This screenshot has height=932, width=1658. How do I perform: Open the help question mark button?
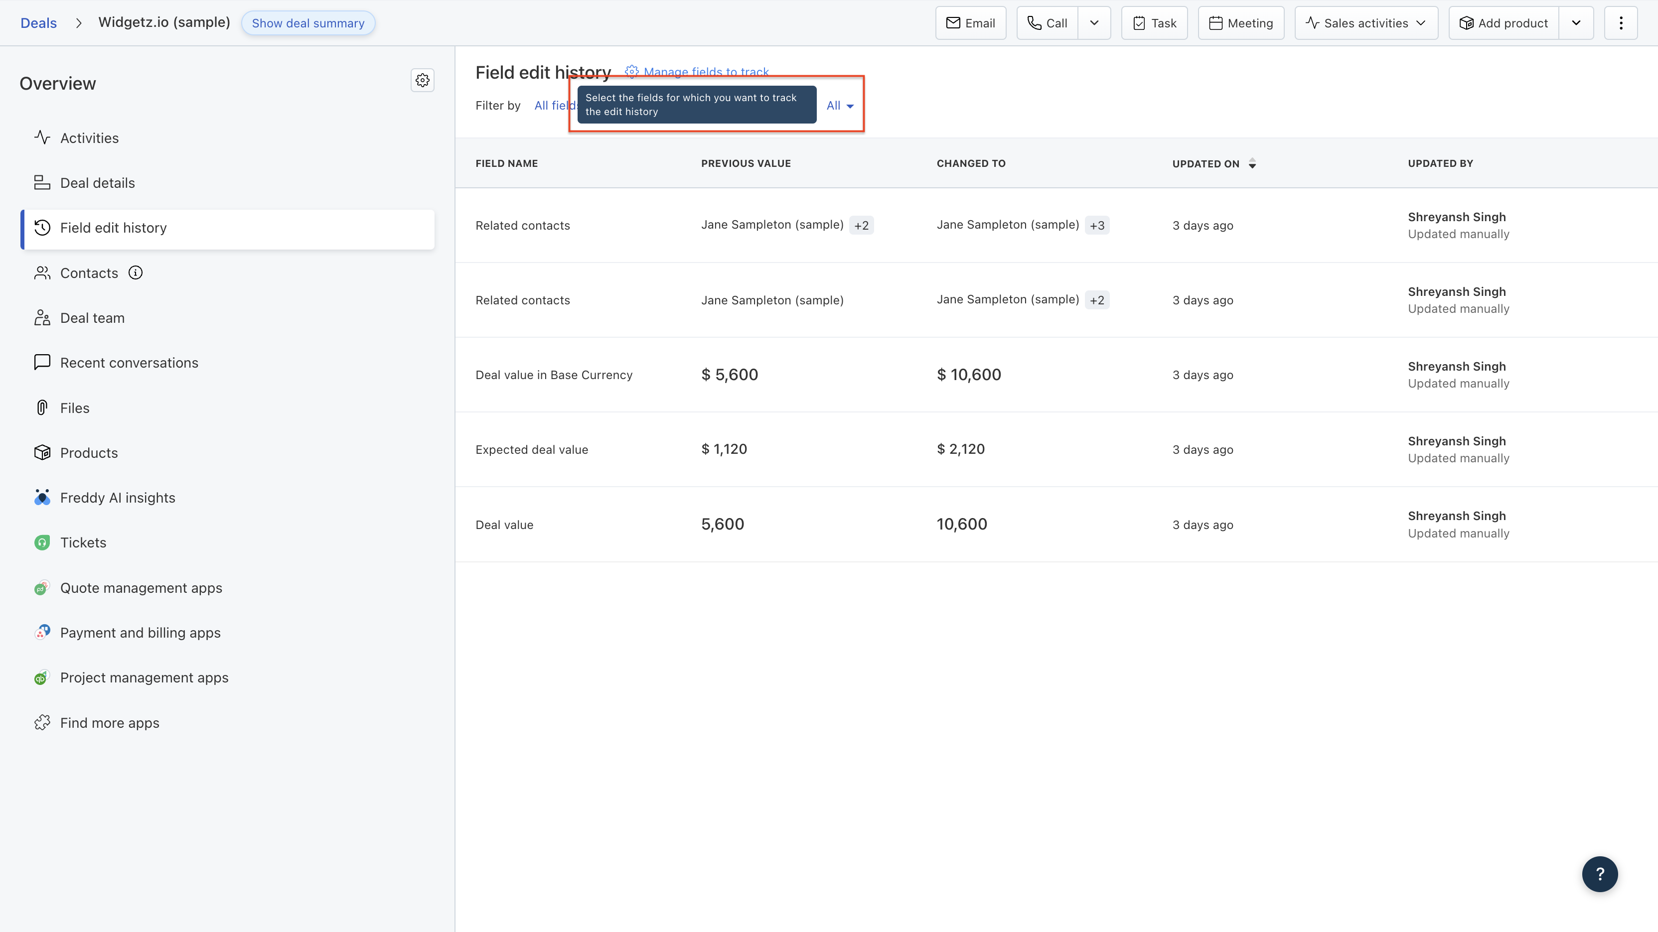point(1599,873)
